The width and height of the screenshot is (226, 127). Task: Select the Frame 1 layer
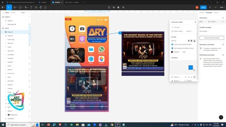[x=14, y=17]
